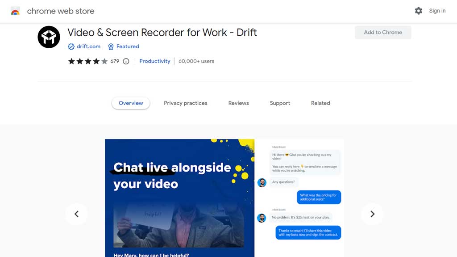
Task: Open settings via the gear icon
Action: click(x=418, y=11)
